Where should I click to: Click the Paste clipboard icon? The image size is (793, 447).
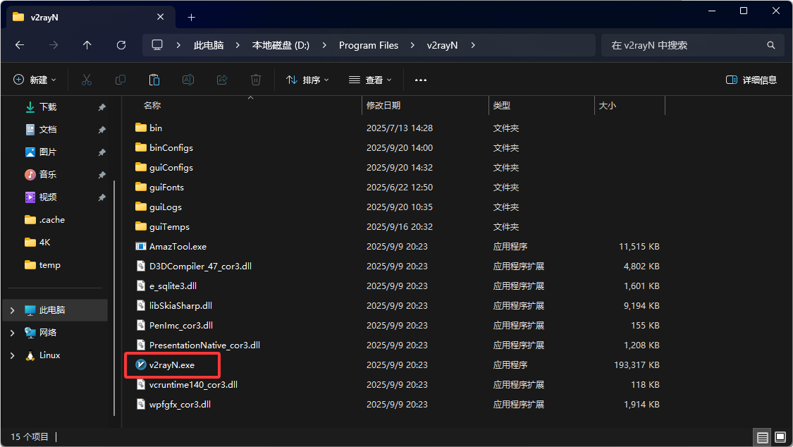coord(154,80)
